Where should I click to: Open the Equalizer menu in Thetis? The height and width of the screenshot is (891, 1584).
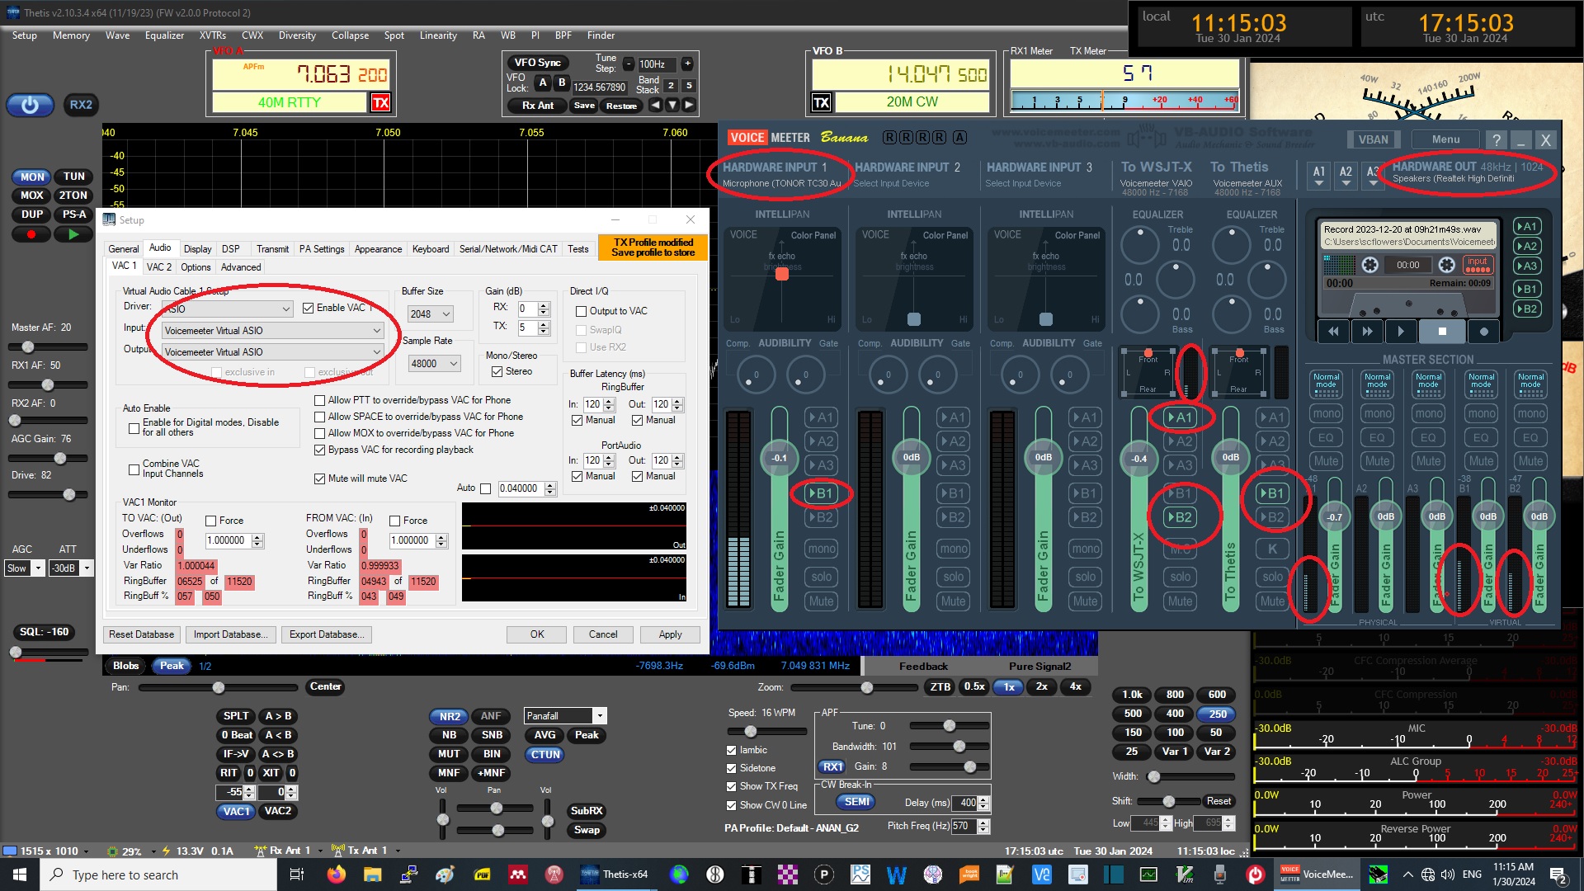click(x=164, y=35)
